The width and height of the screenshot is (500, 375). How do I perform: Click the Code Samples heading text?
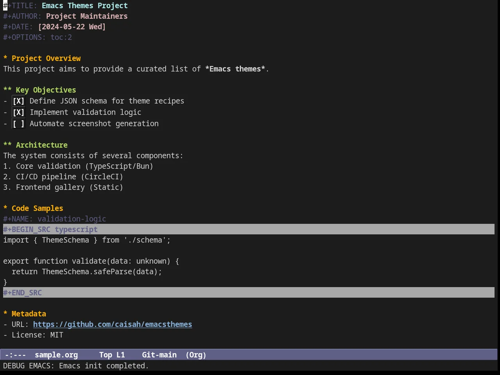point(37,209)
